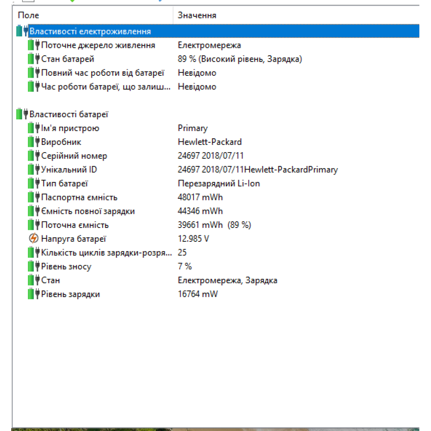
Task: Click the value Перезарядний Li-Ion
Action: click(x=219, y=183)
